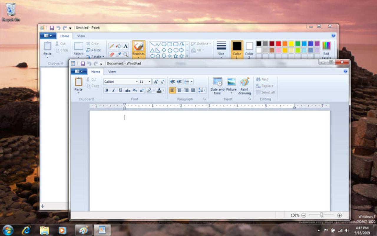Viewport: 377px width, 236px height.
Task: Save the WordPad document from quick access toolbar
Action: pyautogui.click(x=83, y=63)
